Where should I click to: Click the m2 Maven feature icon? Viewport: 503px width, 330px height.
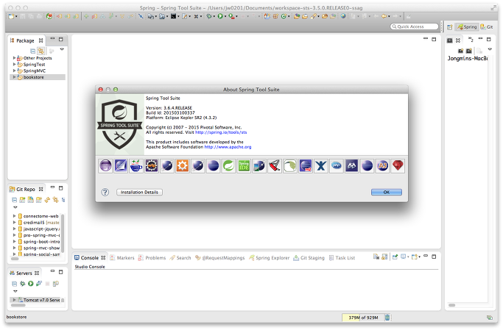pyautogui.click(x=306, y=166)
